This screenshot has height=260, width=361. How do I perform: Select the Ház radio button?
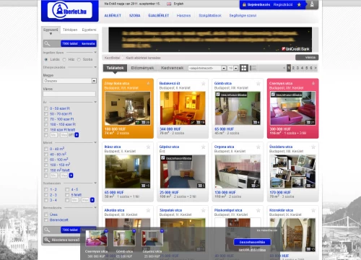(64, 59)
